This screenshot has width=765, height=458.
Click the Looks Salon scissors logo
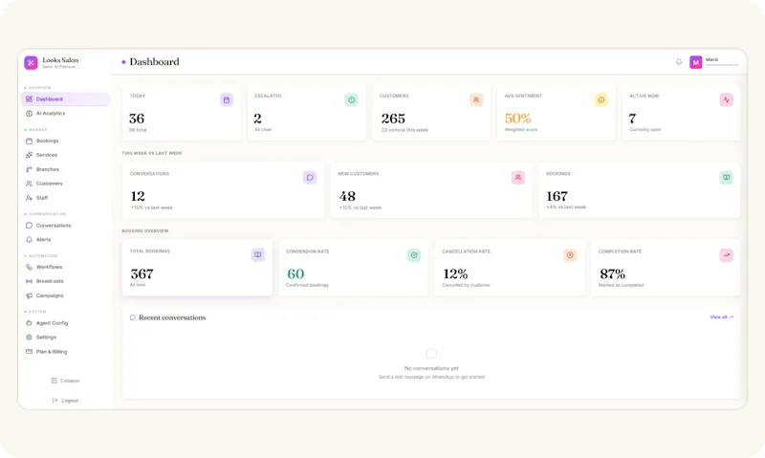click(x=31, y=62)
